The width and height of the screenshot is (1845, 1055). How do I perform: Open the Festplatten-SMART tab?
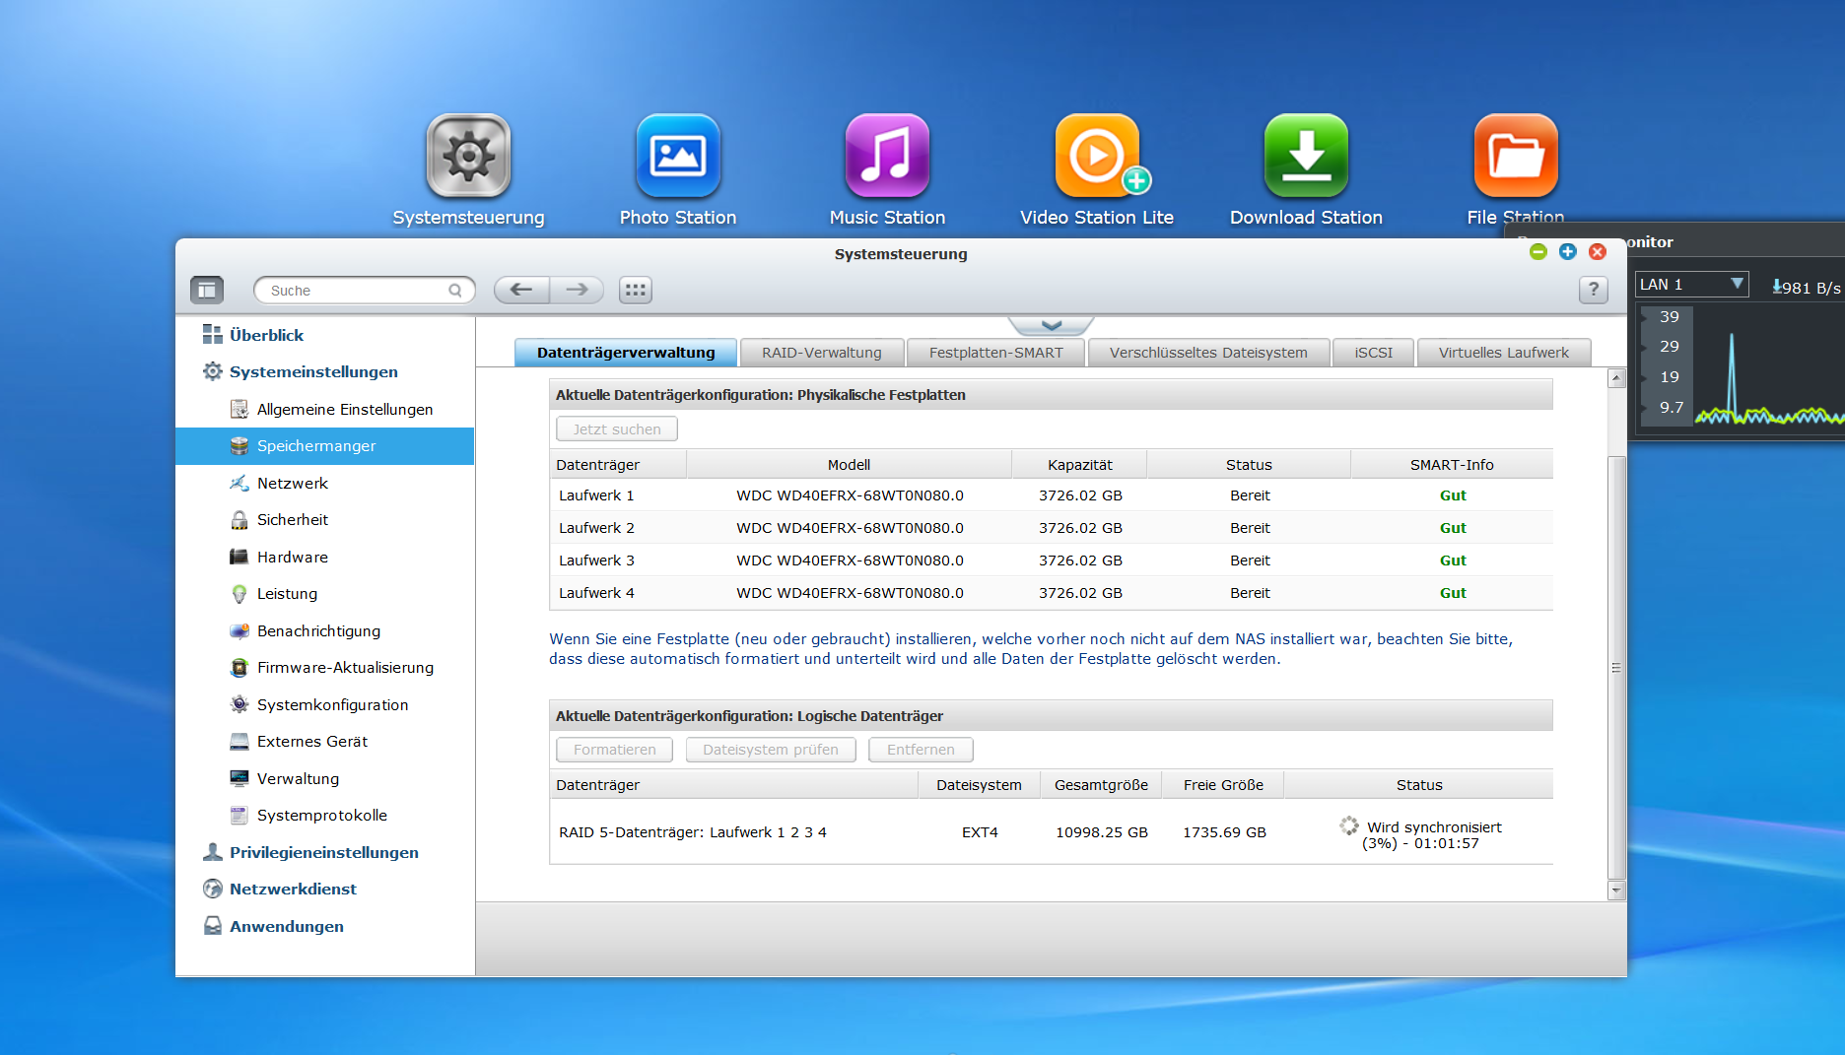pos(995,353)
